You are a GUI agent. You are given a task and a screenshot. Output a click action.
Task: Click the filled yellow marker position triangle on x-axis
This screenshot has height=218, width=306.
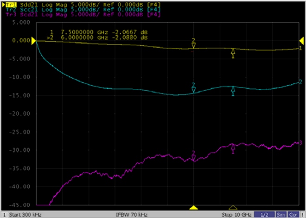(194, 208)
